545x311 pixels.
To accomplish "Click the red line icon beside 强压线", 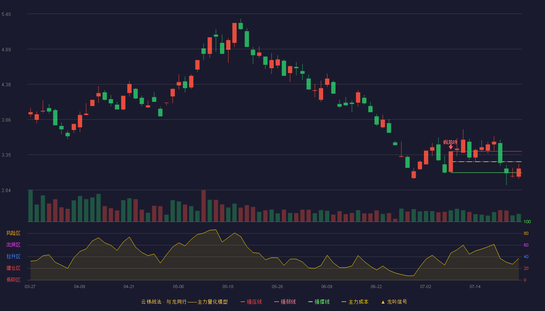I will pyautogui.click(x=243, y=302).
